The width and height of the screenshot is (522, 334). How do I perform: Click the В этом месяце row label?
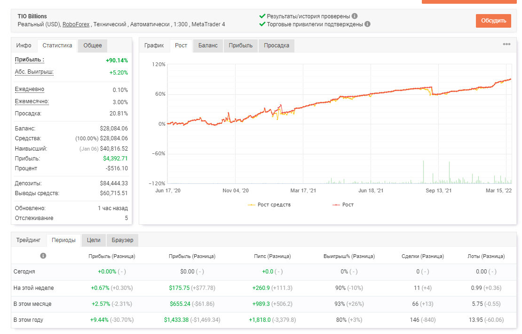[x=32, y=304]
